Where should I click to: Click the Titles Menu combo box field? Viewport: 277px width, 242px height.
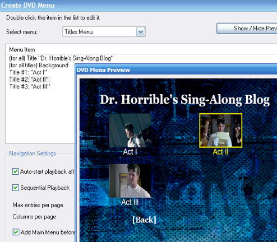tap(104, 32)
